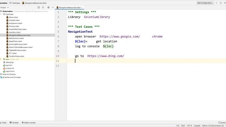Open debug.log in project tree
Viewport: 226px width, 127px height.
click(10, 62)
